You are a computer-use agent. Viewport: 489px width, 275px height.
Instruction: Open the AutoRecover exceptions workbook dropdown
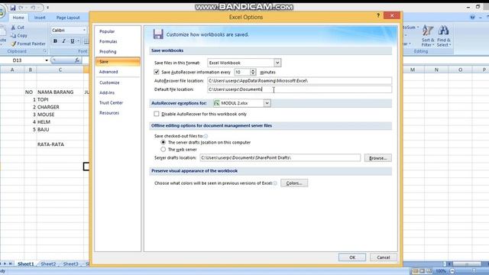(x=267, y=103)
